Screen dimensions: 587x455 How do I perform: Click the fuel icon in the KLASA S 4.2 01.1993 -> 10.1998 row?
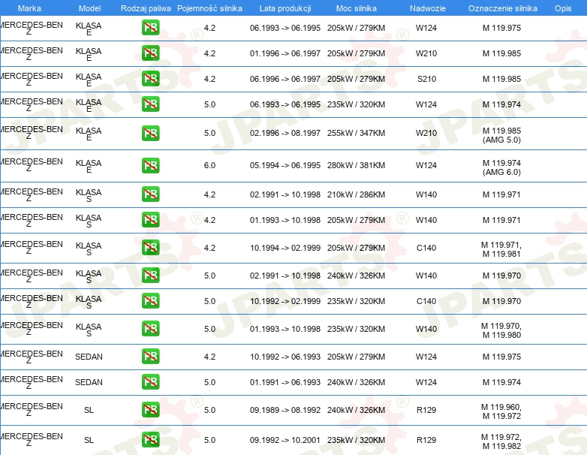[x=150, y=219]
